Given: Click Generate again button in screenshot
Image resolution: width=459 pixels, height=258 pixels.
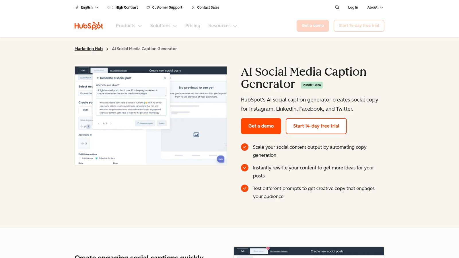Looking at the screenshot, I should [145, 123].
